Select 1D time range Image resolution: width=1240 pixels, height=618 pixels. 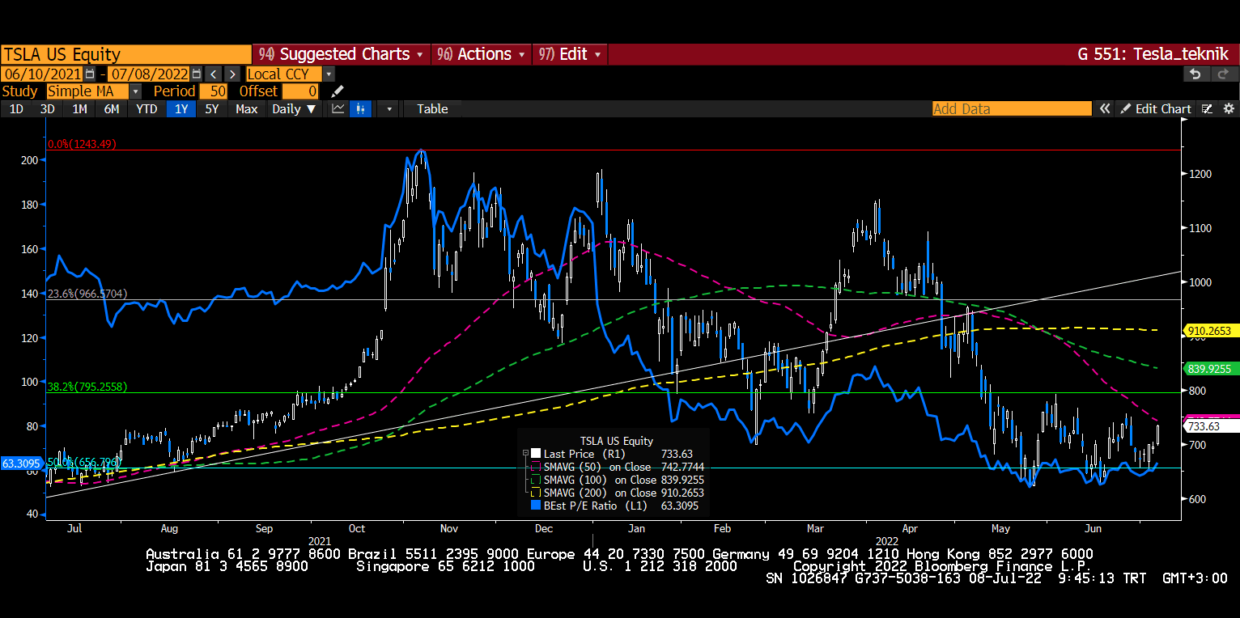point(16,108)
